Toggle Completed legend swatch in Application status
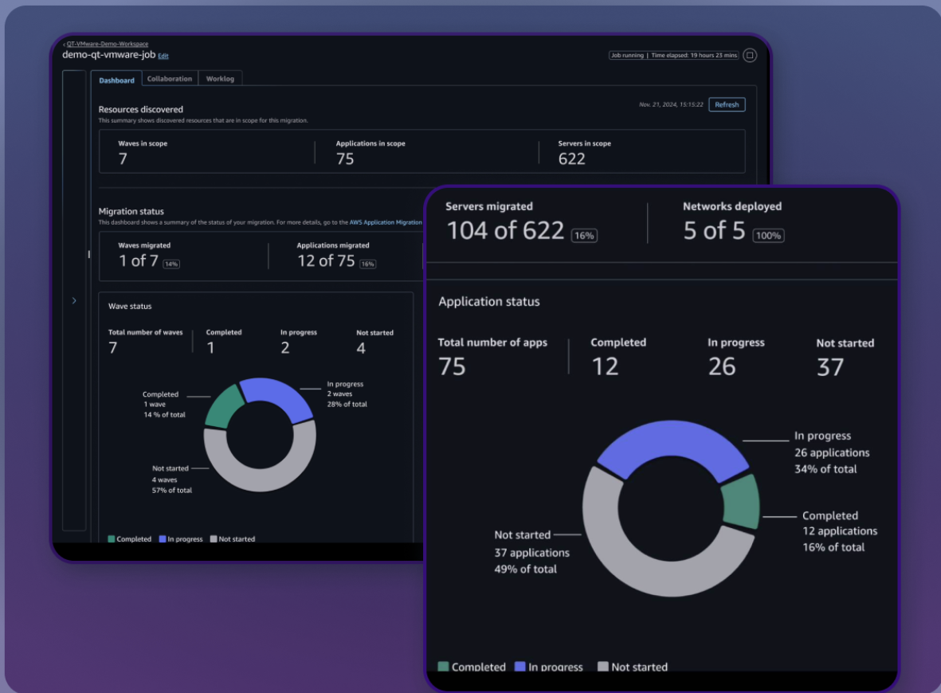This screenshot has height=693, width=941. (444, 667)
